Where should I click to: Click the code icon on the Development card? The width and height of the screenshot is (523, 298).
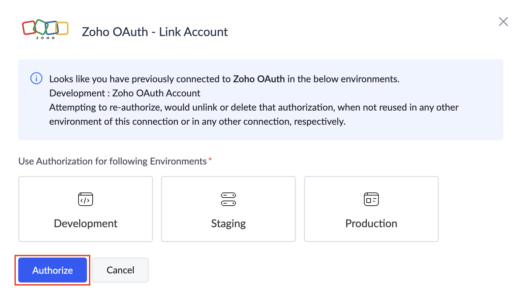(86, 199)
